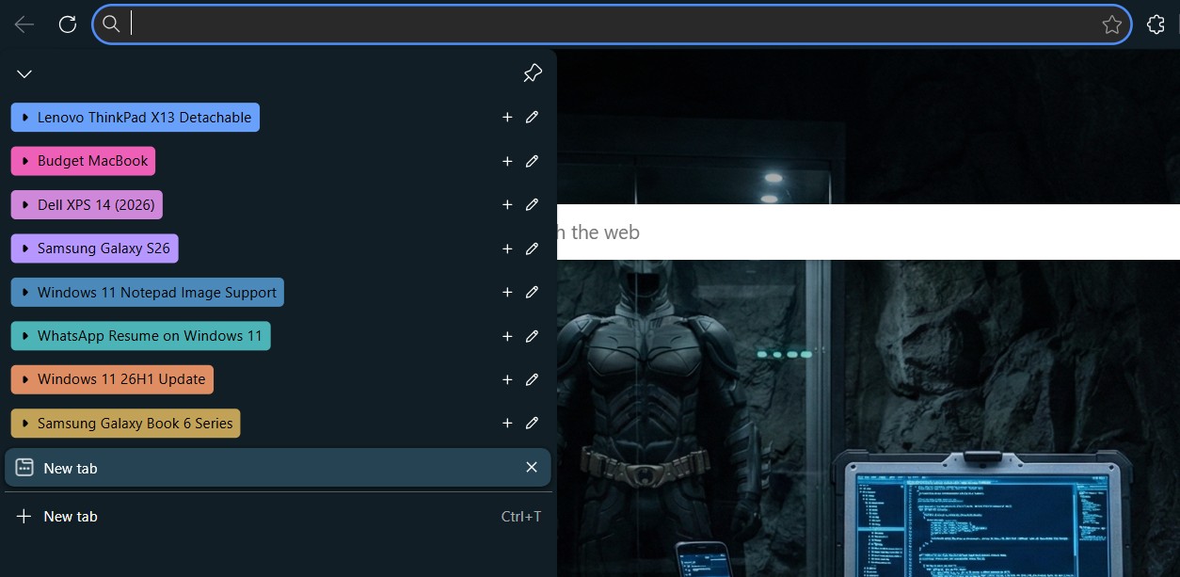1180x577 pixels.
Task: Open the WhatsApp Resume on Windows 11 group
Action: pyautogui.click(x=140, y=335)
